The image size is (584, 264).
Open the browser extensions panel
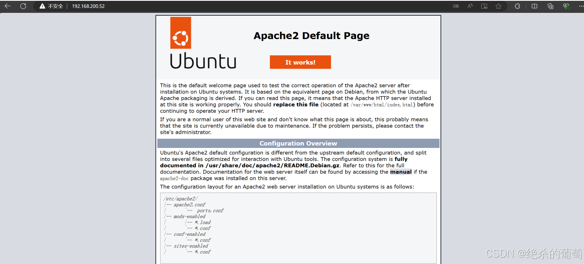517,6
